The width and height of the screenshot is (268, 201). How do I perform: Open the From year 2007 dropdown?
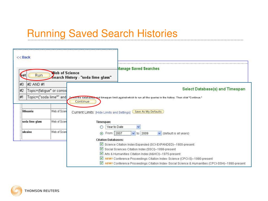tap(125, 133)
